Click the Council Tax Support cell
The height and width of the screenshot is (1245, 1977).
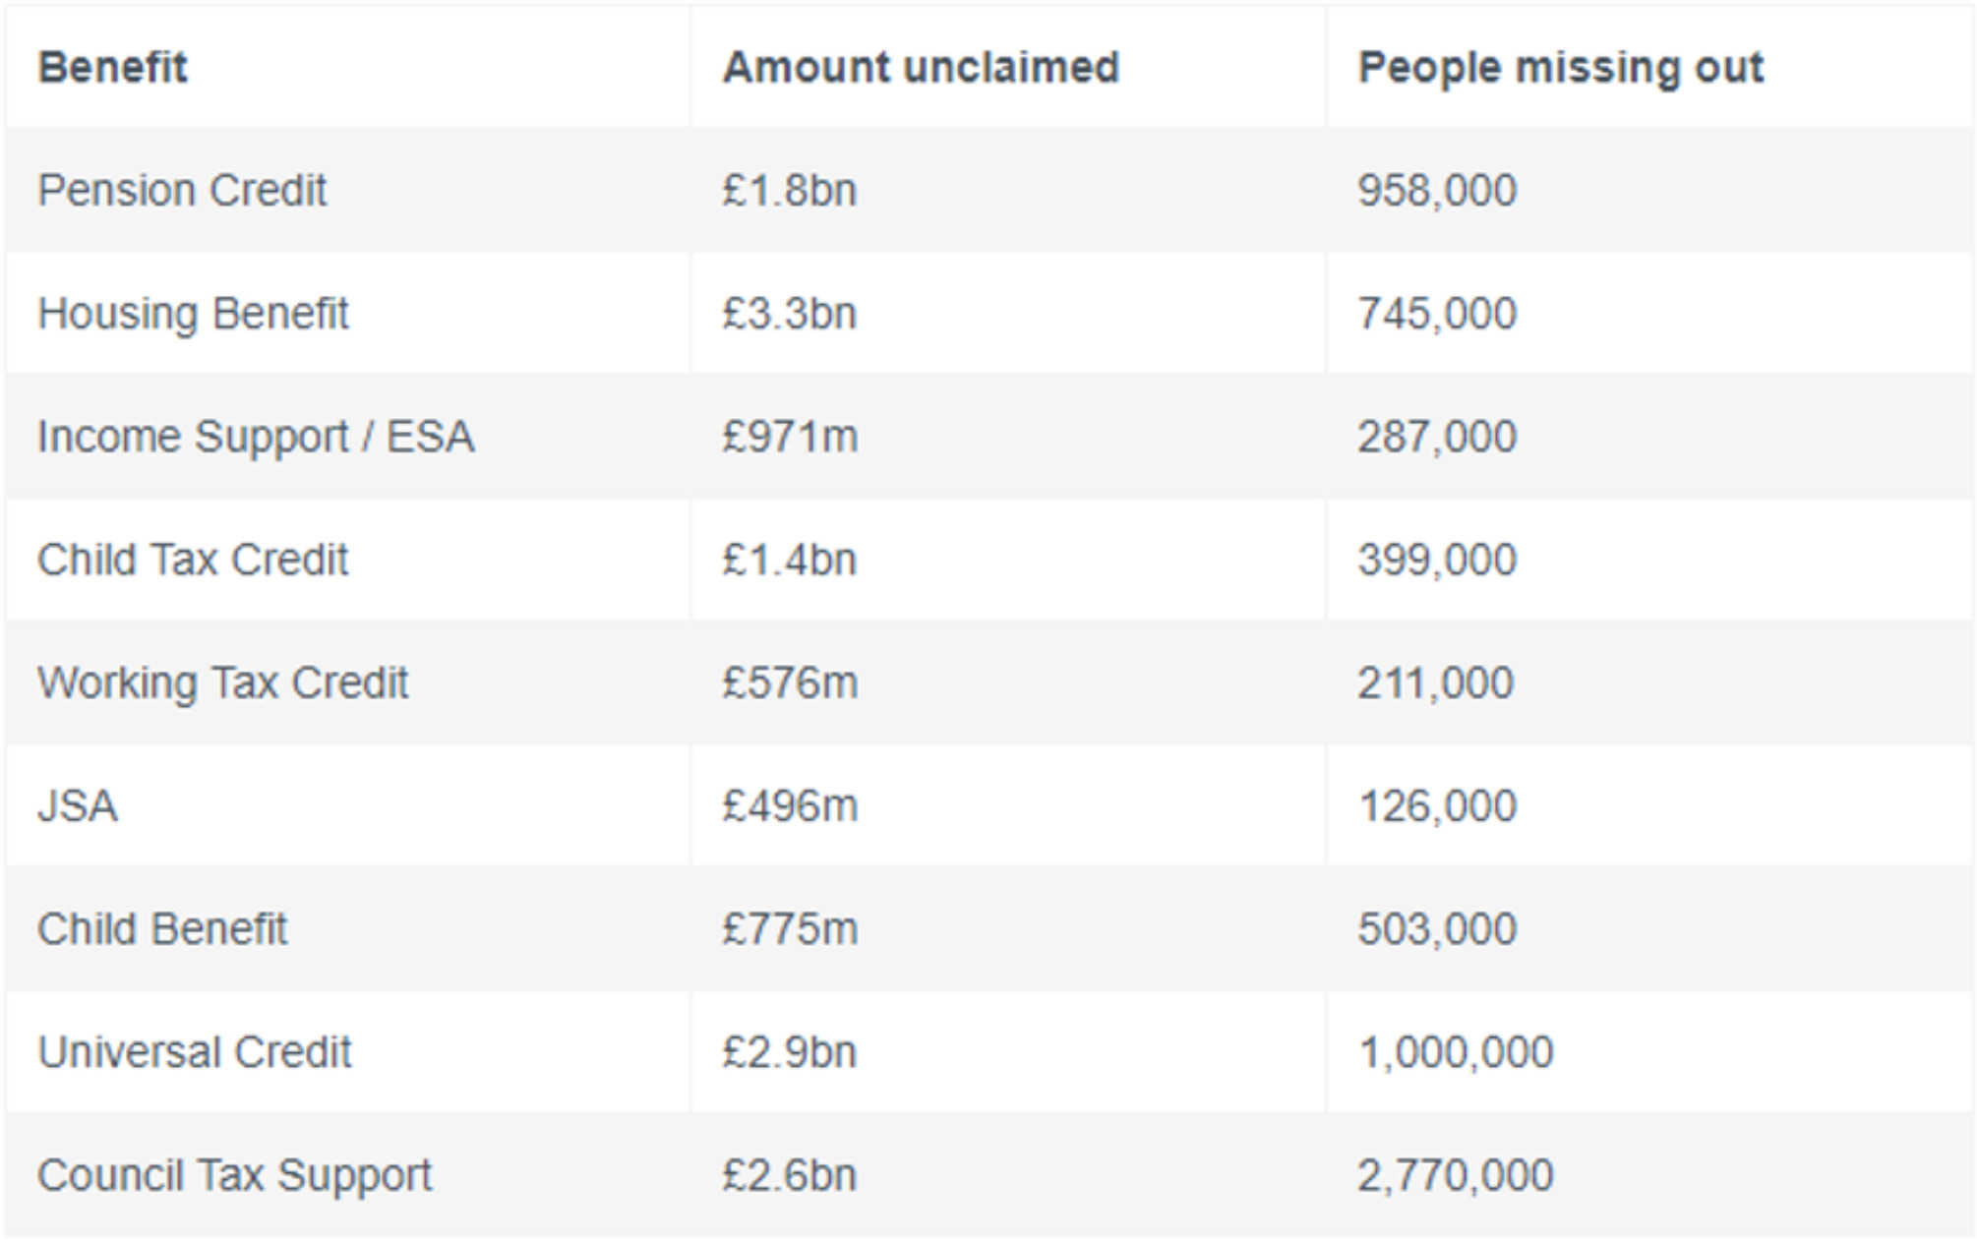click(234, 1175)
